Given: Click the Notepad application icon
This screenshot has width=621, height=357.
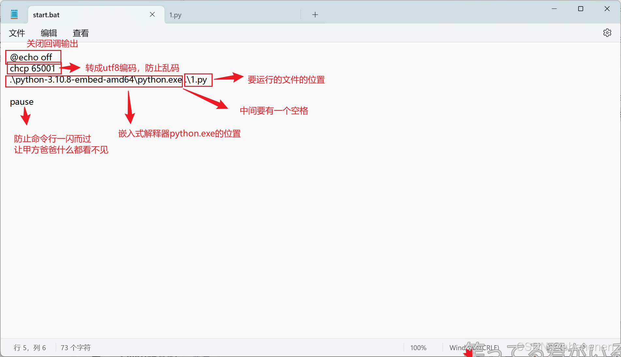Looking at the screenshot, I should tap(14, 14).
